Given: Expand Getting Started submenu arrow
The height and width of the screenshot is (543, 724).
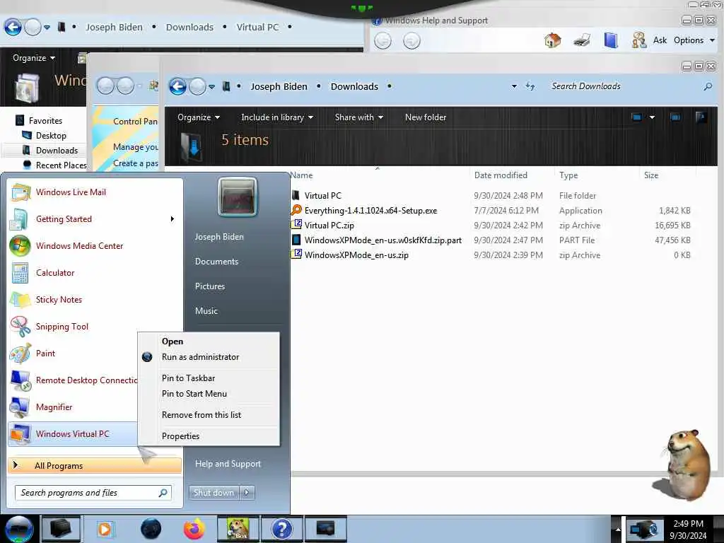Looking at the screenshot, I should [x=173, y=219].
